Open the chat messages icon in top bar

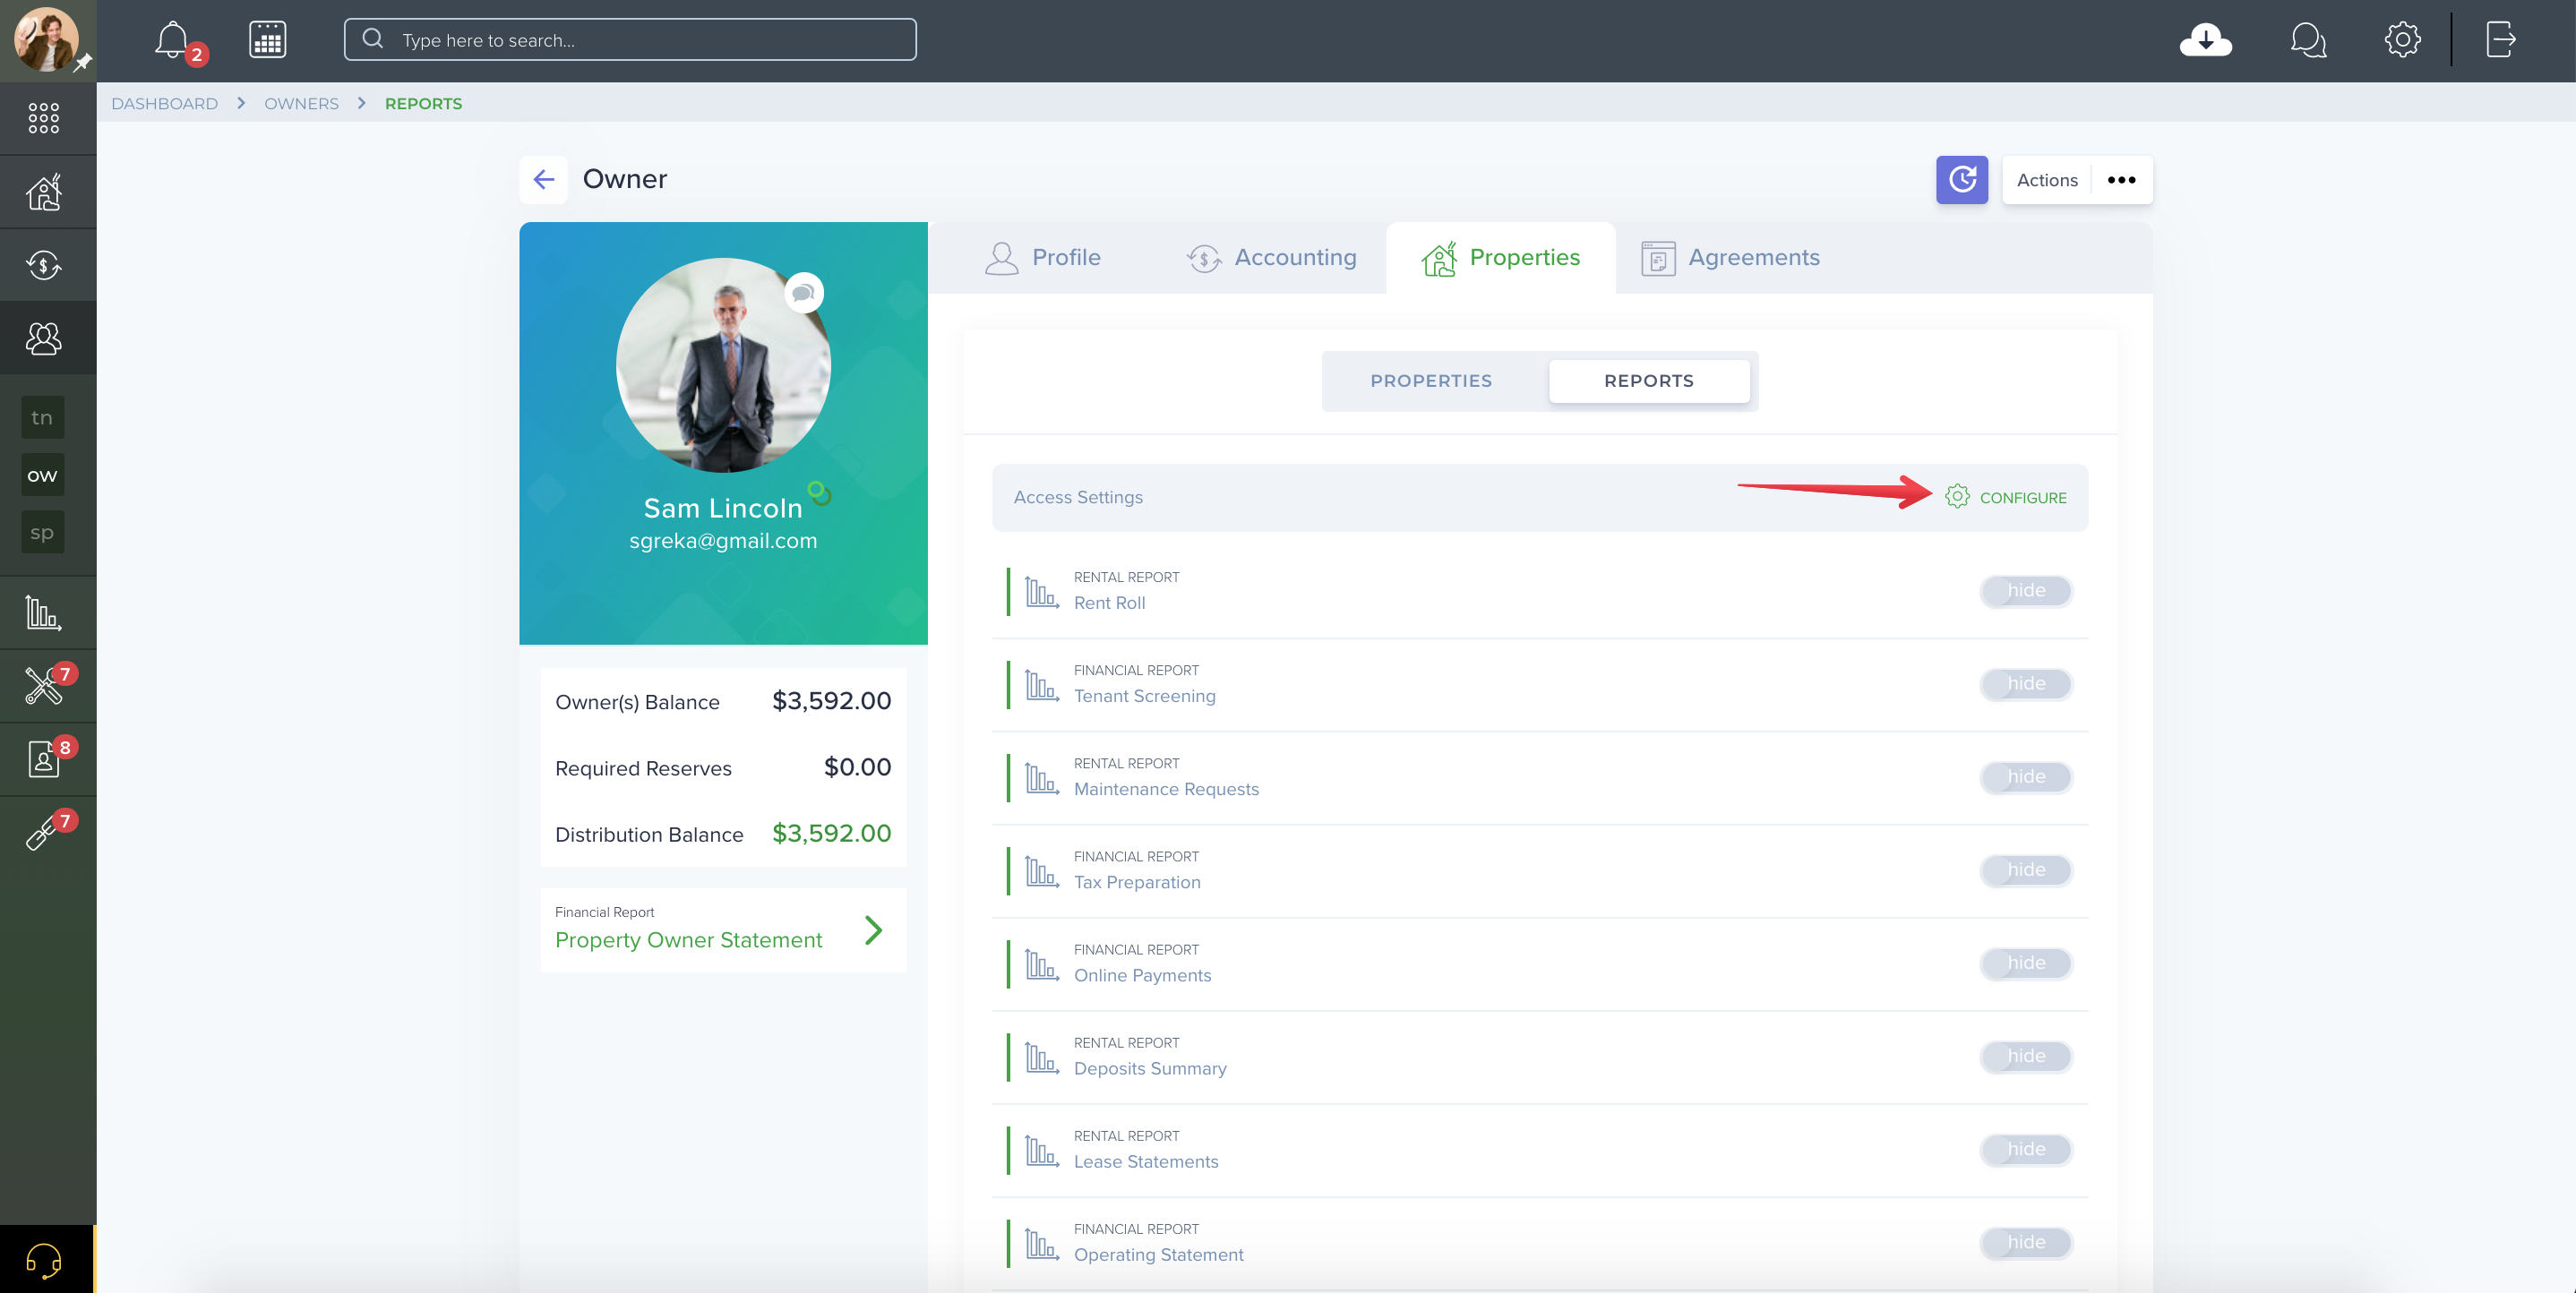click(x=2308, y=40)
